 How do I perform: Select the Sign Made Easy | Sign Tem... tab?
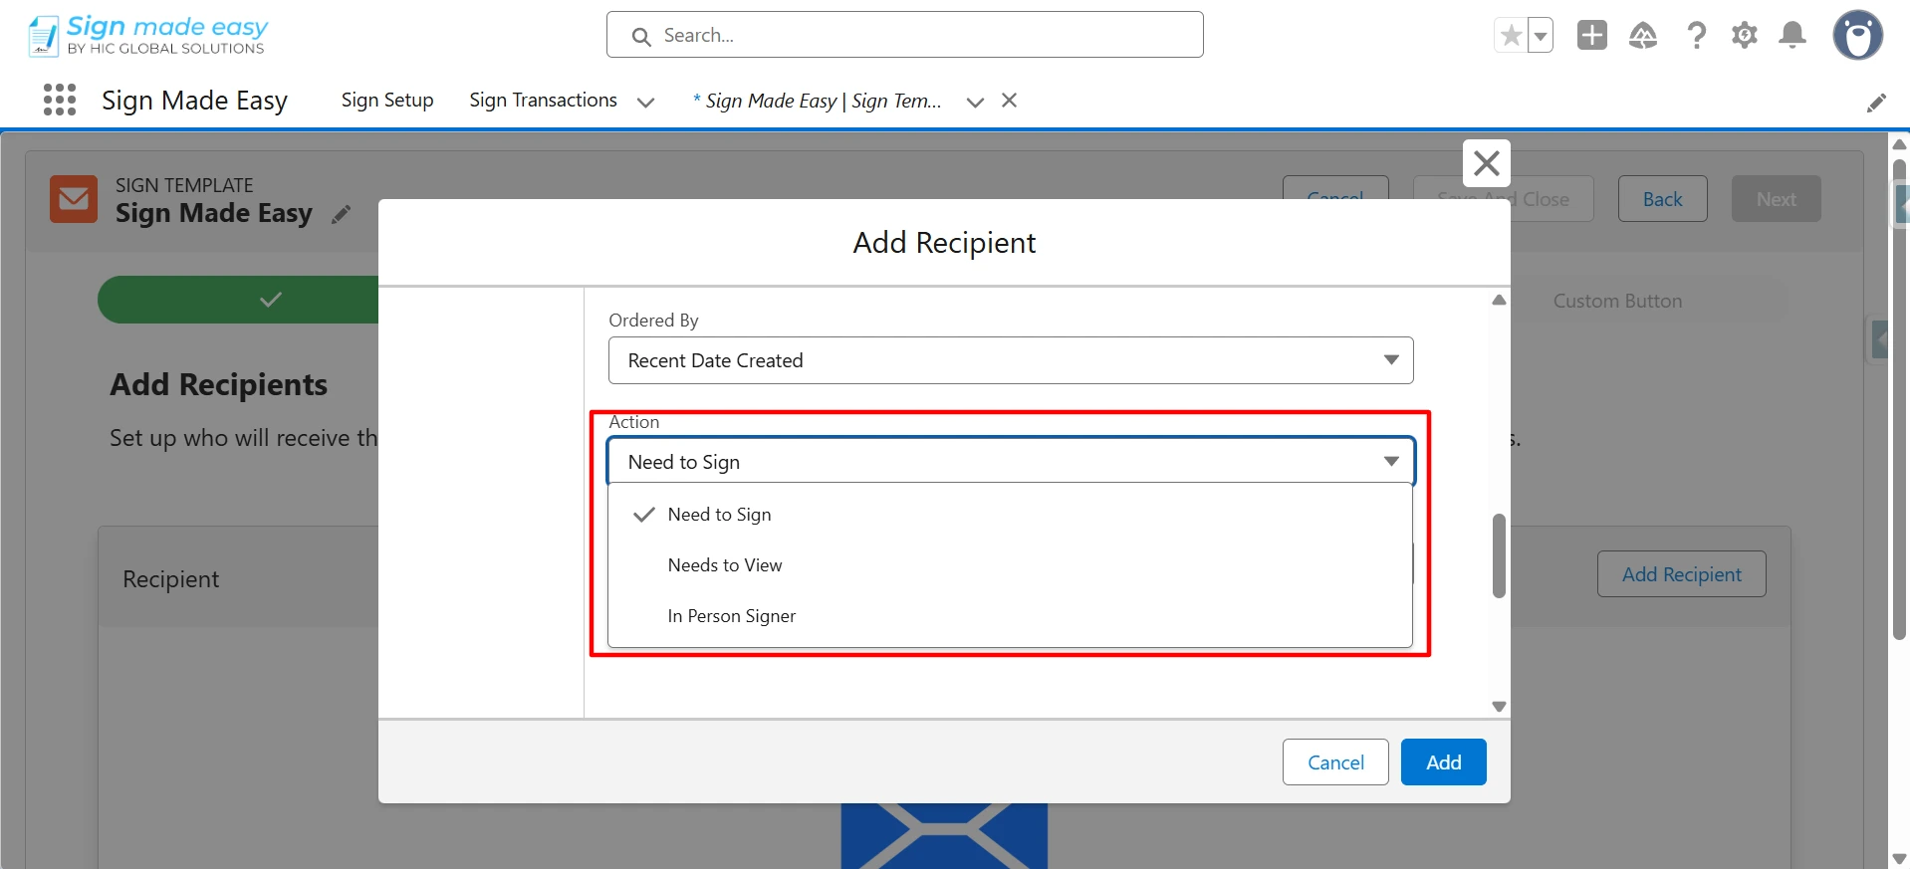[x=818, y=101]
